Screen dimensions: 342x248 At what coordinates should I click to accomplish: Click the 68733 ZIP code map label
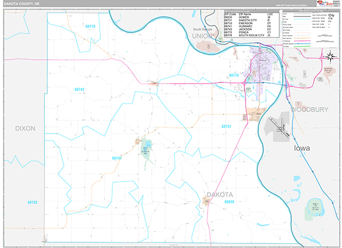[x=32, y=202]
